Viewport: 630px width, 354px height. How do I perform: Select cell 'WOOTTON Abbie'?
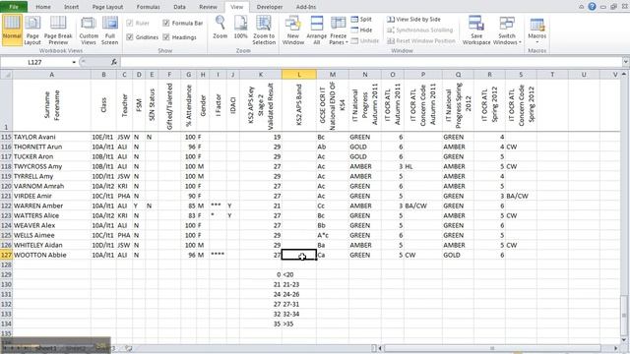click(x=51, y=255)
